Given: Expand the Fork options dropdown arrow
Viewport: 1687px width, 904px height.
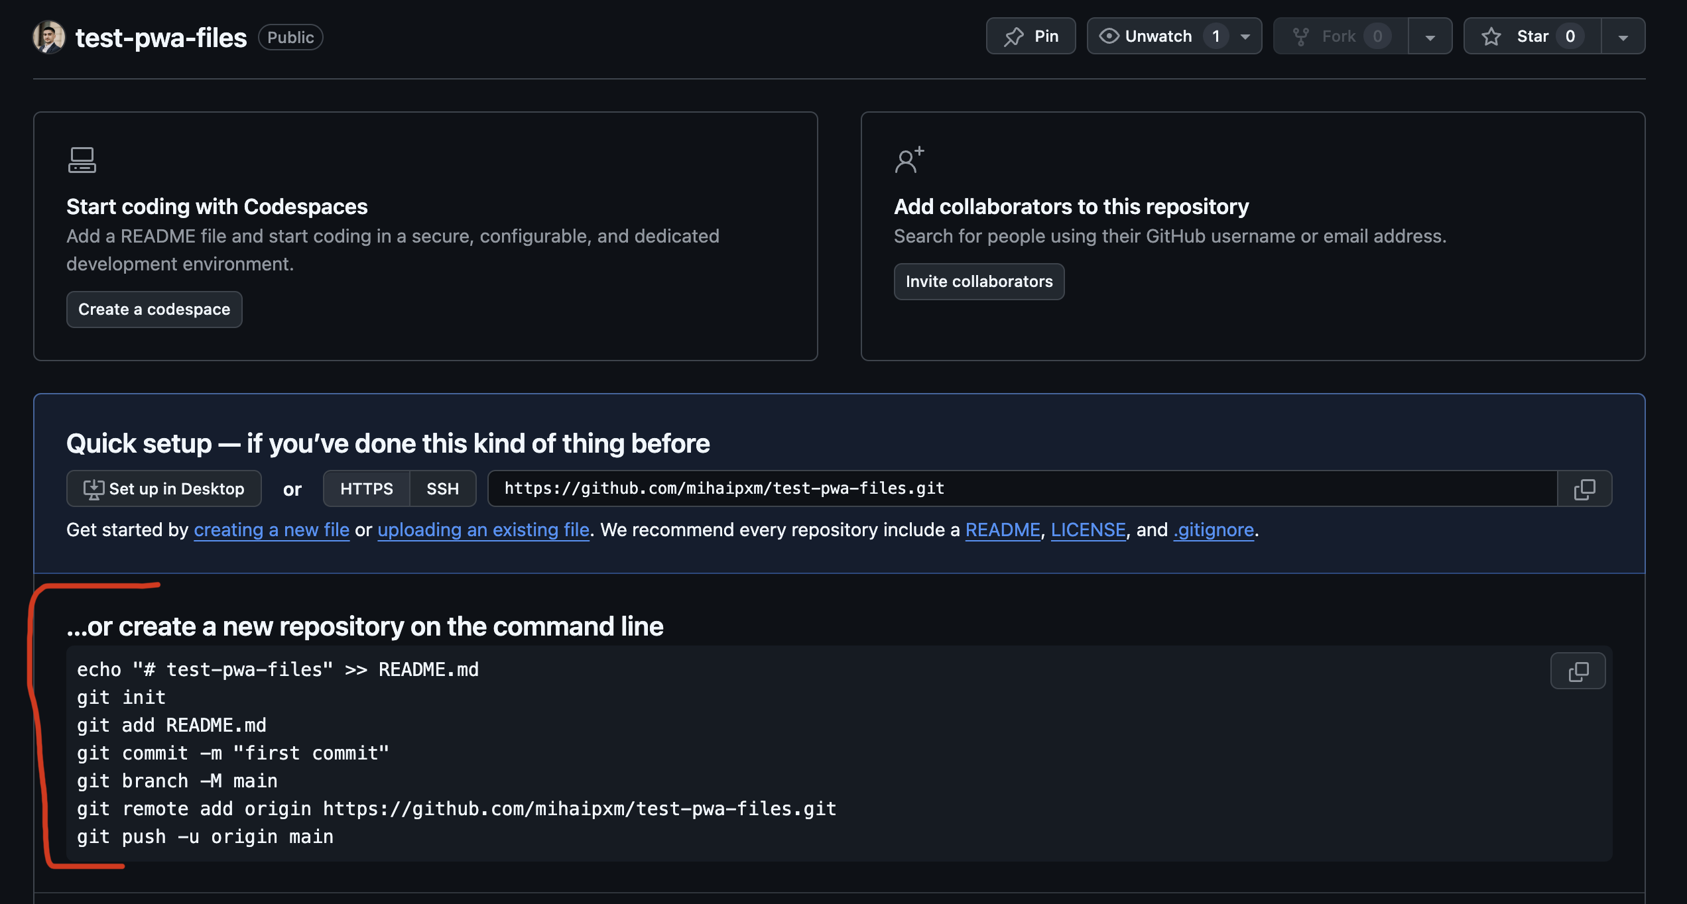Looking at the screenshot, I should [x=1430, y=36].
